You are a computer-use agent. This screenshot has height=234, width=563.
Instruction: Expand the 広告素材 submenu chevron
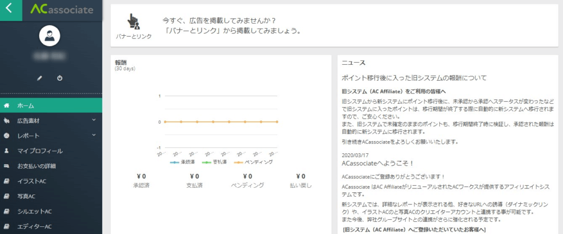[x=93, y=120]
